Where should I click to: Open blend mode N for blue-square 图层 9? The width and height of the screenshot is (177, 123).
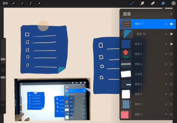(166, 44)
